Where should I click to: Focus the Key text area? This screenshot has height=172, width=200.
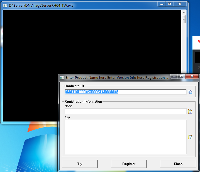tap(126, 137)
